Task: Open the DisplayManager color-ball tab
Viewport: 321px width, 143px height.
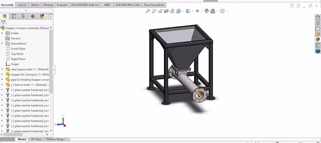Action: pos(42,16)
